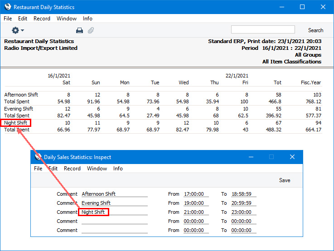Click the Restaurant Daily Statistics title icon
Image resolution: width=334 pixels, height=251 pixels.
(7, 7)
